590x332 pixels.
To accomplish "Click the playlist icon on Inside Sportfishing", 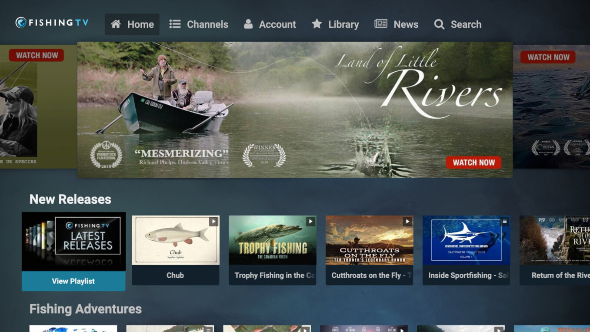I will 504,221.
